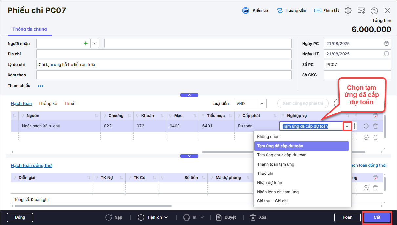Open the help question mark icon
397x225 pixels.
374,10
